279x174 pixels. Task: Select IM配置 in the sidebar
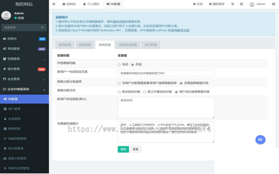pos(24,99)
